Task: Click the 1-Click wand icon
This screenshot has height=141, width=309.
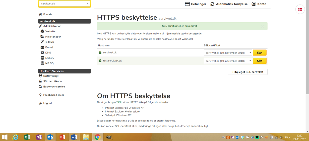Action: click(42, 42)
